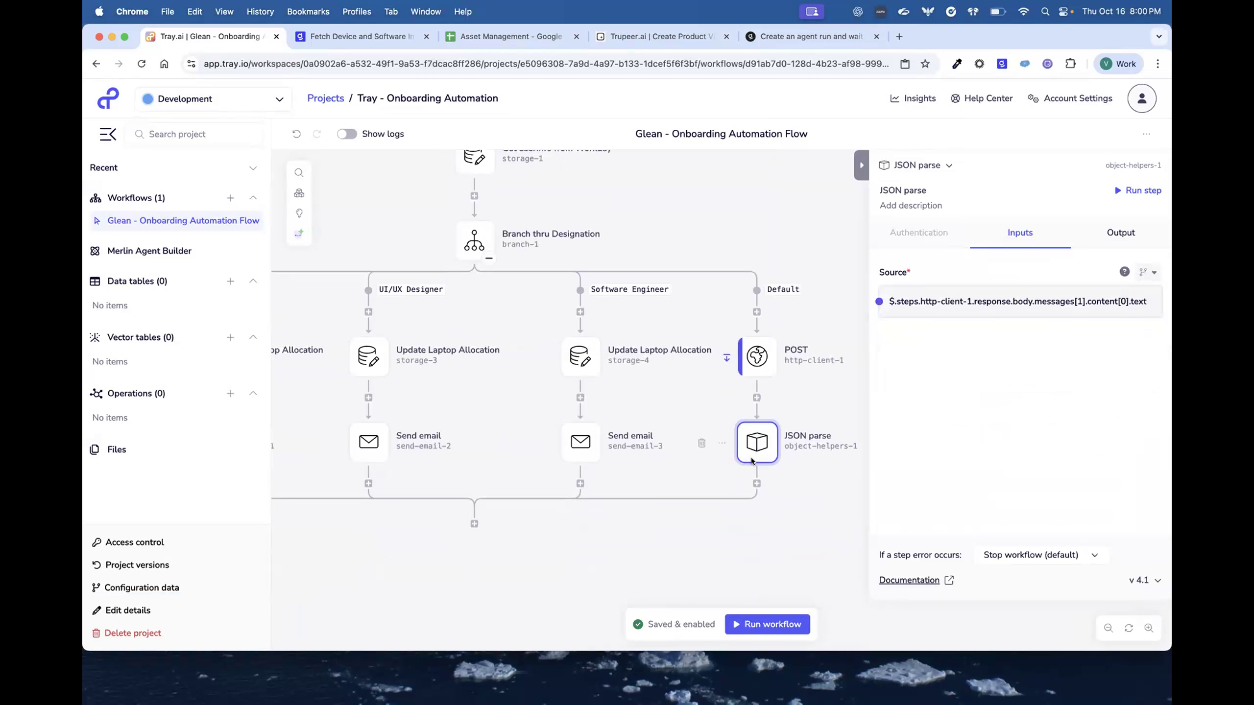Click the Run workflow button
The width and height of the screenshot is (1254, 705).
tap(767, 624)
